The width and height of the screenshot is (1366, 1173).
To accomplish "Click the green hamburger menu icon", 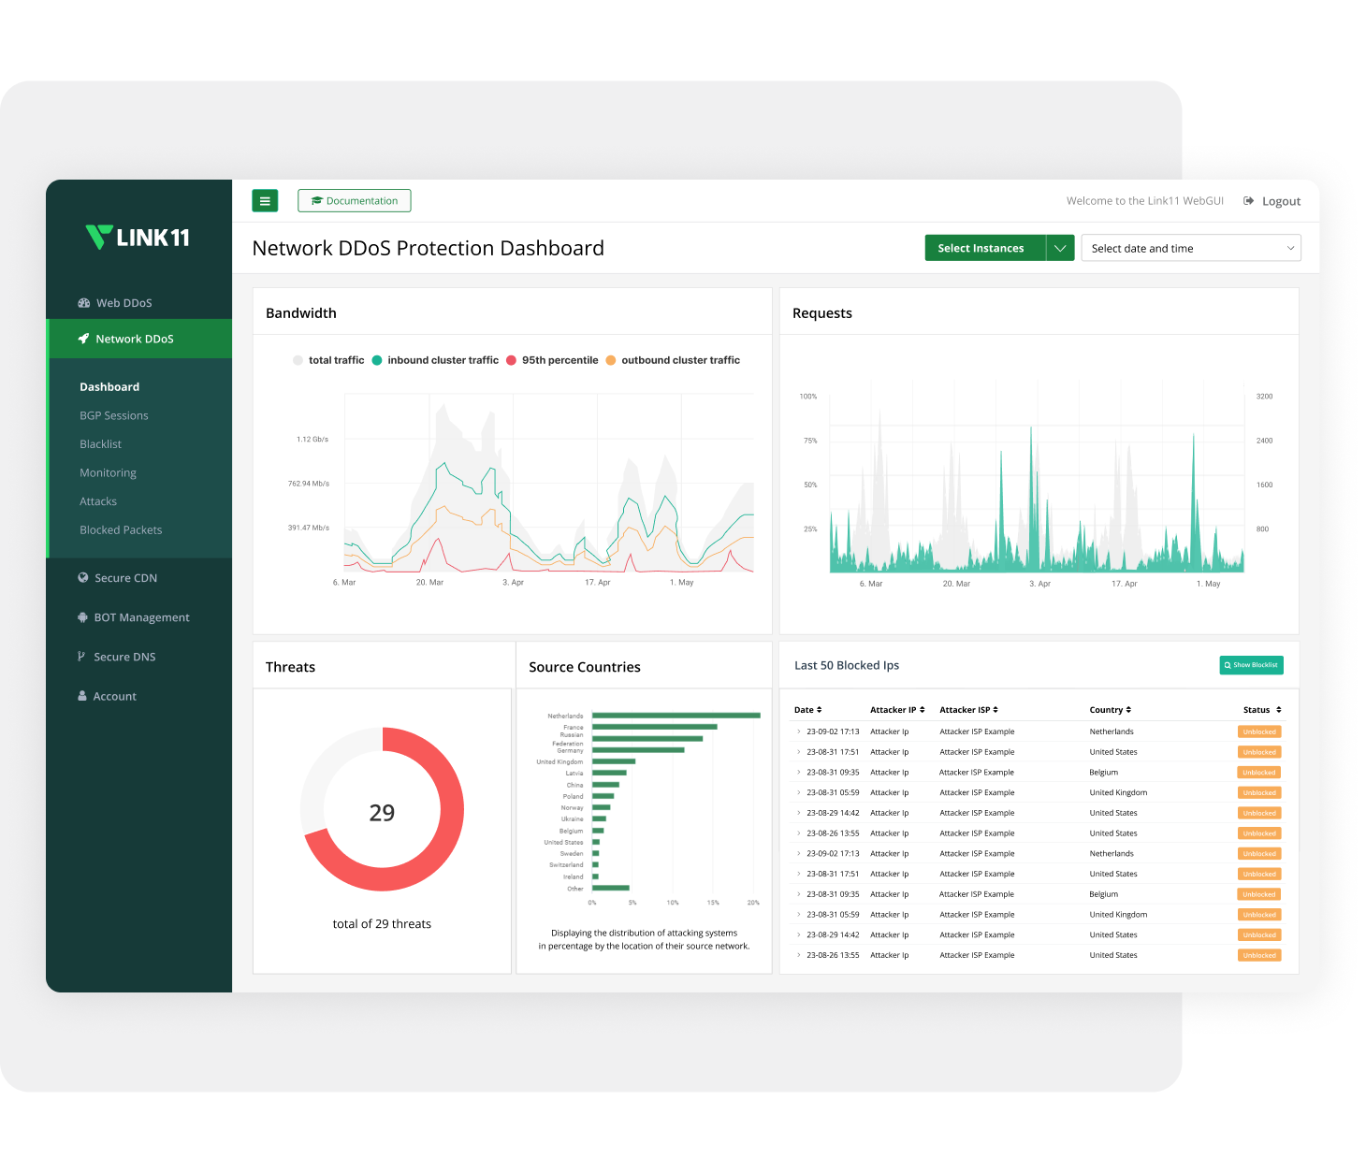I will click(x=265, y=201).
